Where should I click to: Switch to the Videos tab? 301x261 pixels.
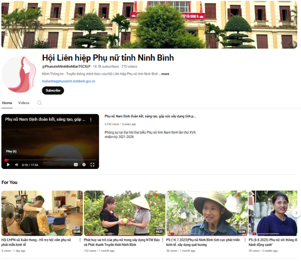click(x=24, y=103)
